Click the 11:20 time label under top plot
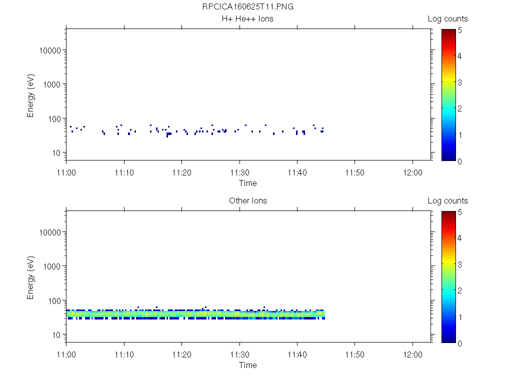 pos(182,172)
